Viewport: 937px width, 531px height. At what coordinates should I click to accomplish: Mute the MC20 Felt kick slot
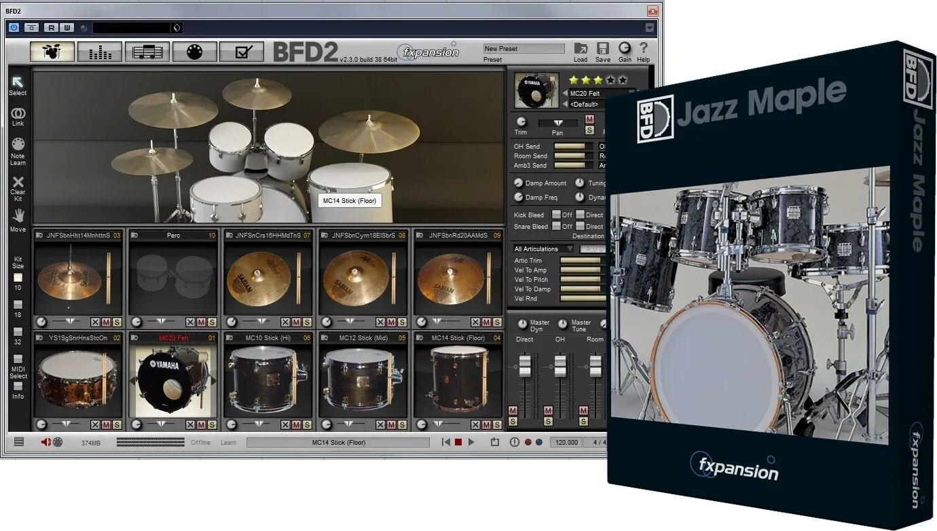(x=201, y=424)
